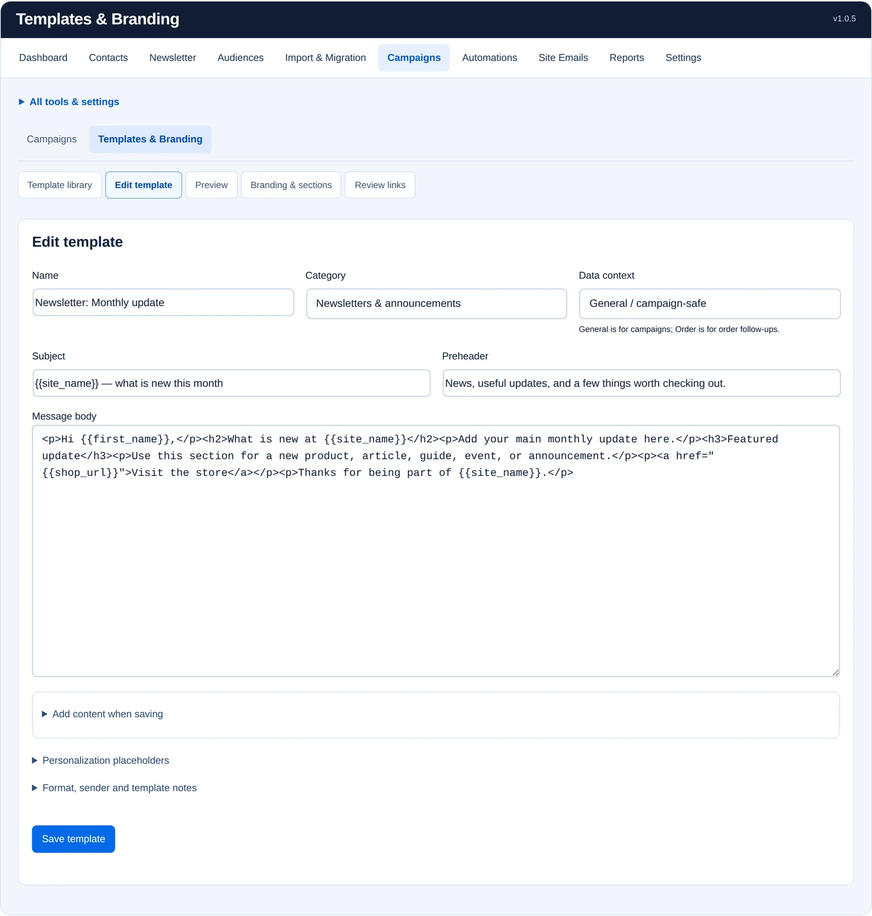Open the Data context dropdown
The width and height of the screenshot is (872, 916).
coord(710,303)
